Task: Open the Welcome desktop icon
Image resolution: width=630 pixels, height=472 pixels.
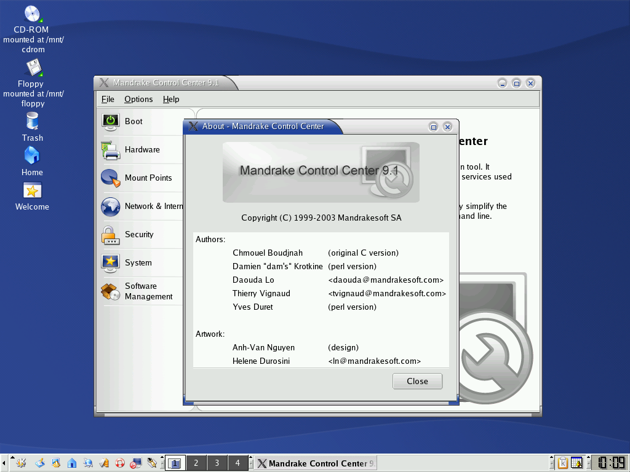Action: 32,191
